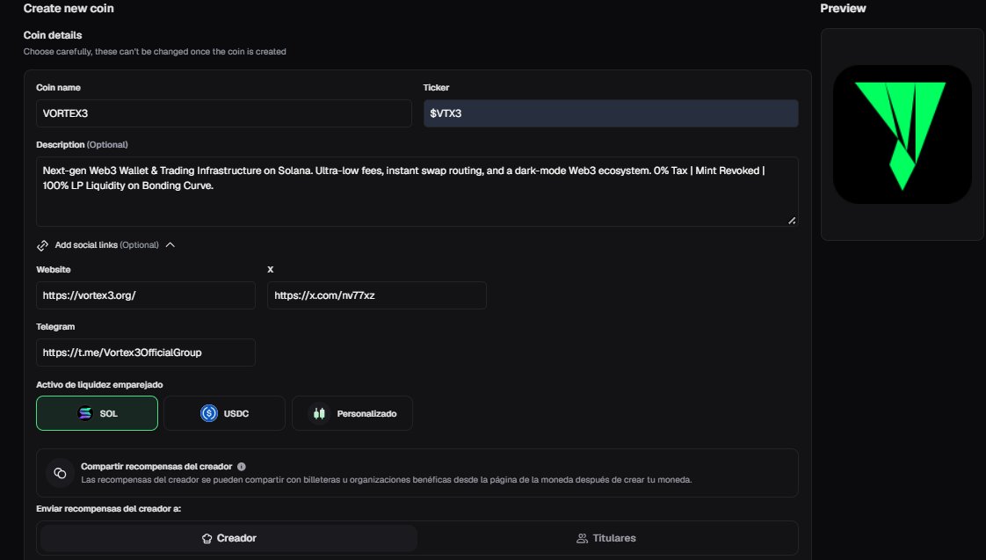Click the 'Preview' heading text
Screen dimensions: 986x560
coord(844,8)
